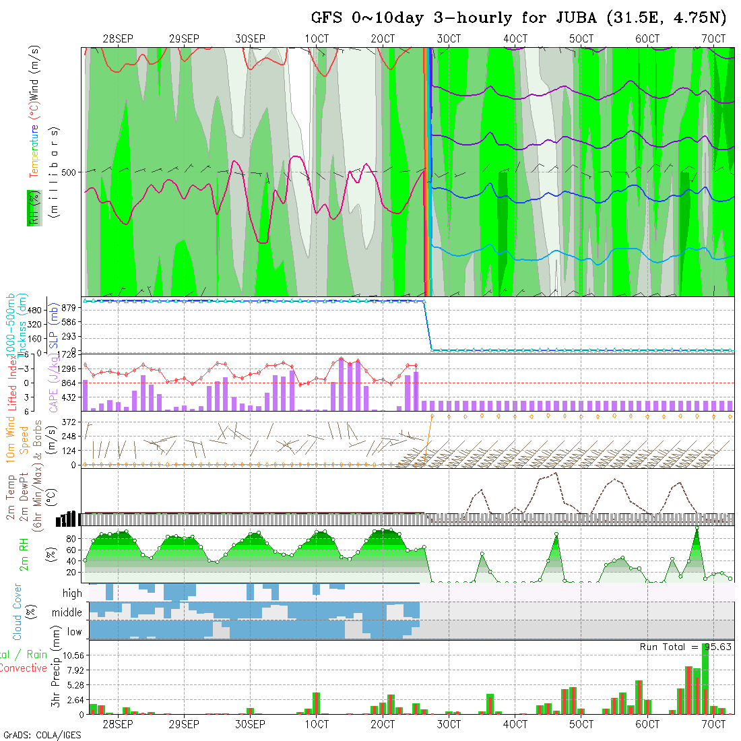Click the chart title mentioning JUBA
Screen dimensions: 741x741
(x=522, y=18)
